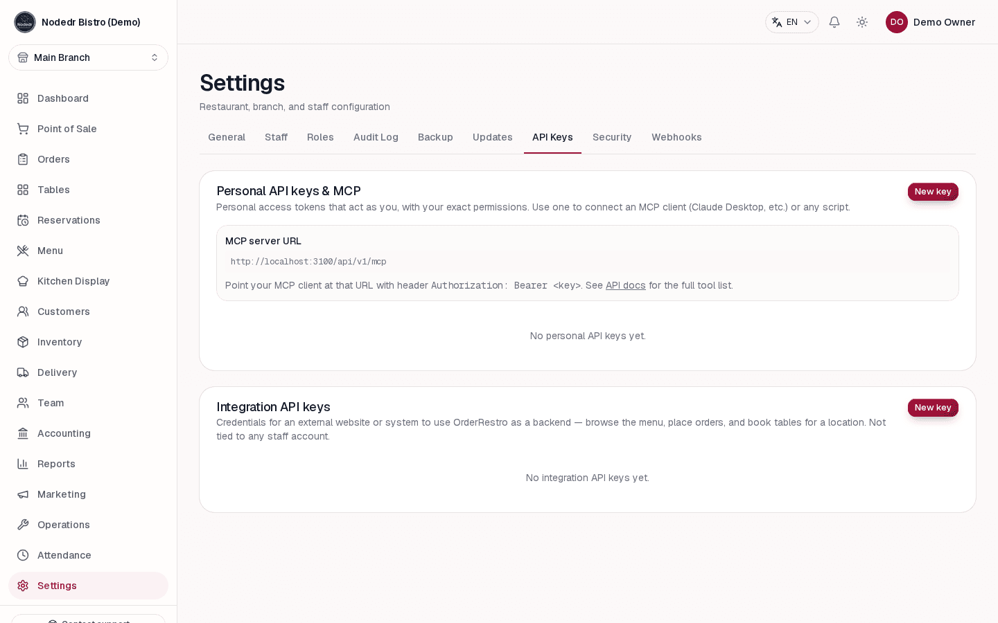The width and height of the screenshot is (998, 623).
Task: Switch to the General tab
Action: coord(227,137)
